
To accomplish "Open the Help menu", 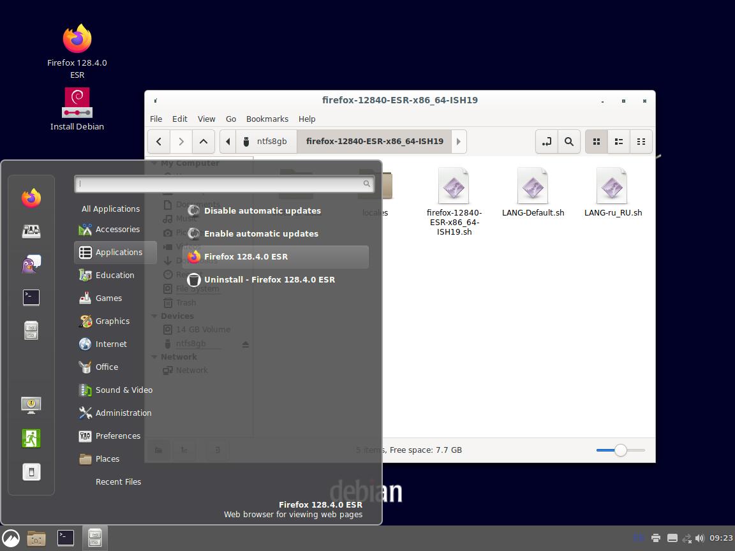I will pyautogui.click(x=307, y=119).
